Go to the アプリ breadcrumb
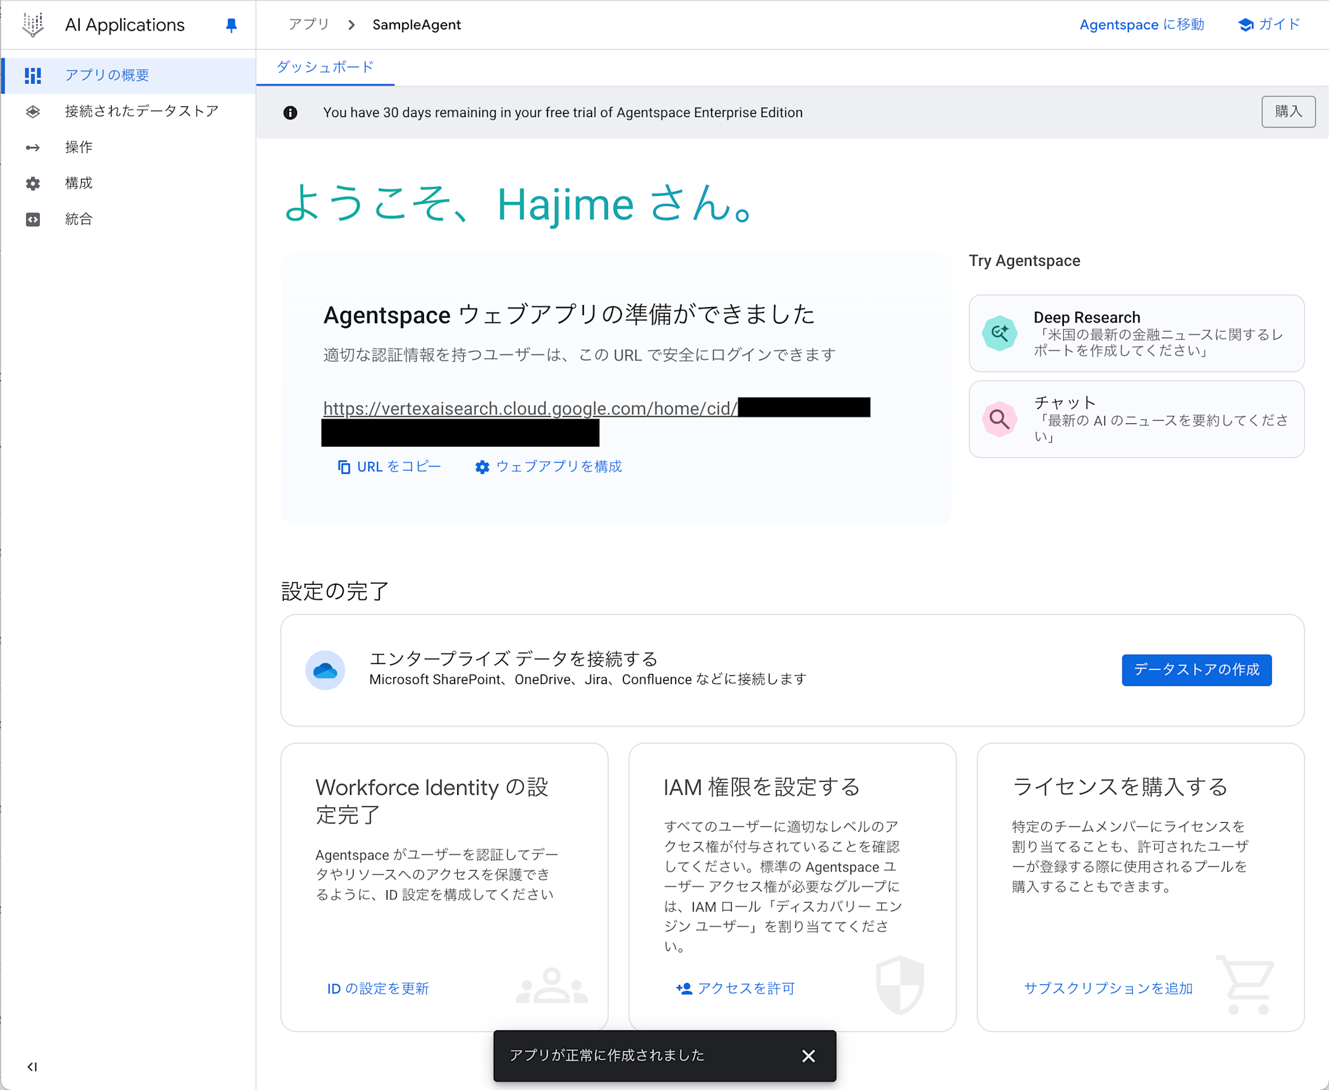Image resolution: width=1329 pixels, height=1090 pixels. [309, 25]
